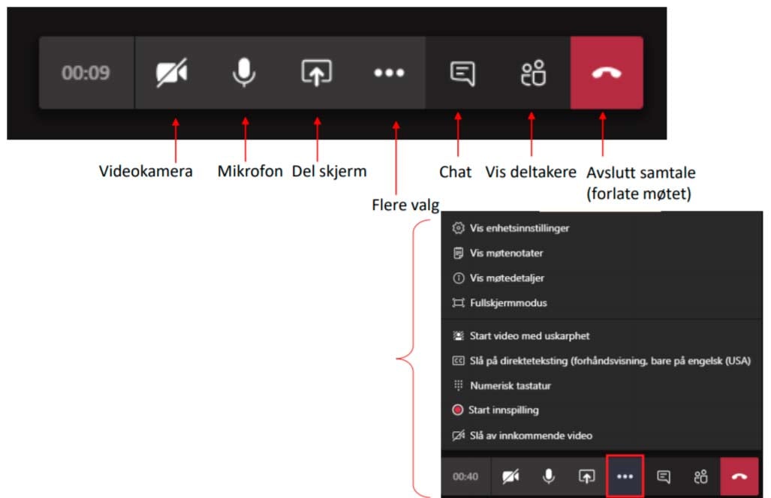
Task: Click the 00:09 meeting timer
Action: pos(86,73)
